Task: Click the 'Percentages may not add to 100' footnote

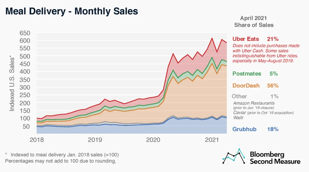Action: click(60, 161)
